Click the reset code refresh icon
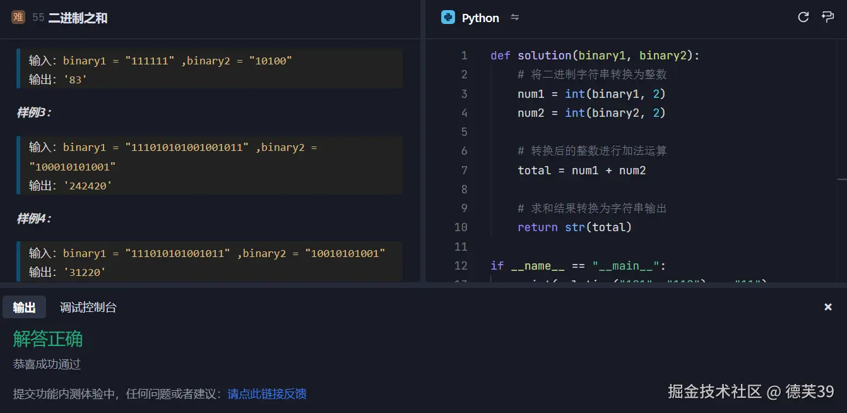Image resolution: width=847 pixels, height=413 pixels. (x=803, y=18)
